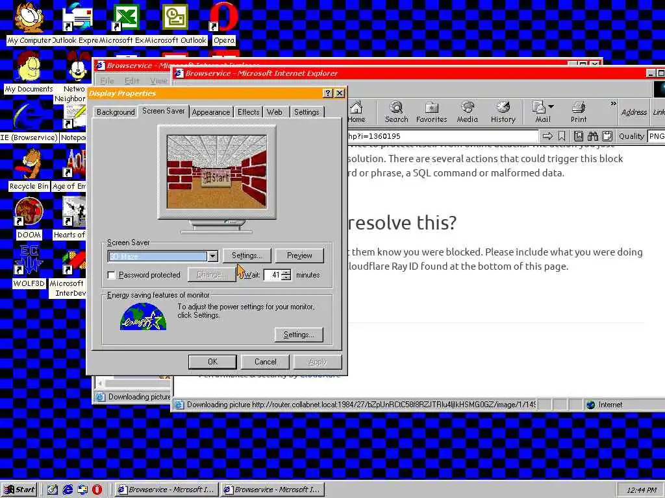Open the Quality format dropdown showing PNG
The image size is (665, 498).
point(656,136)
